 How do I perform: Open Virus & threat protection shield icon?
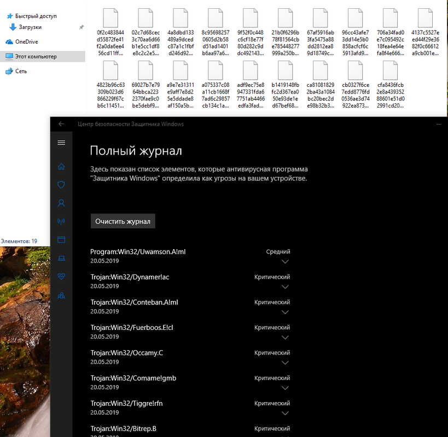[61, 185]
